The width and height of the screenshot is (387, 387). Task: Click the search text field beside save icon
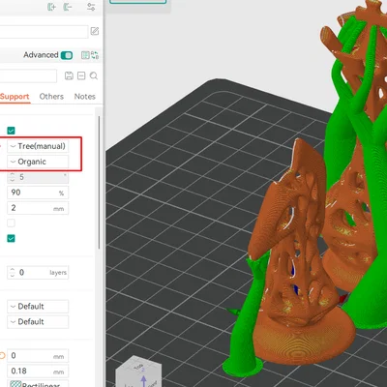[28, 75]
